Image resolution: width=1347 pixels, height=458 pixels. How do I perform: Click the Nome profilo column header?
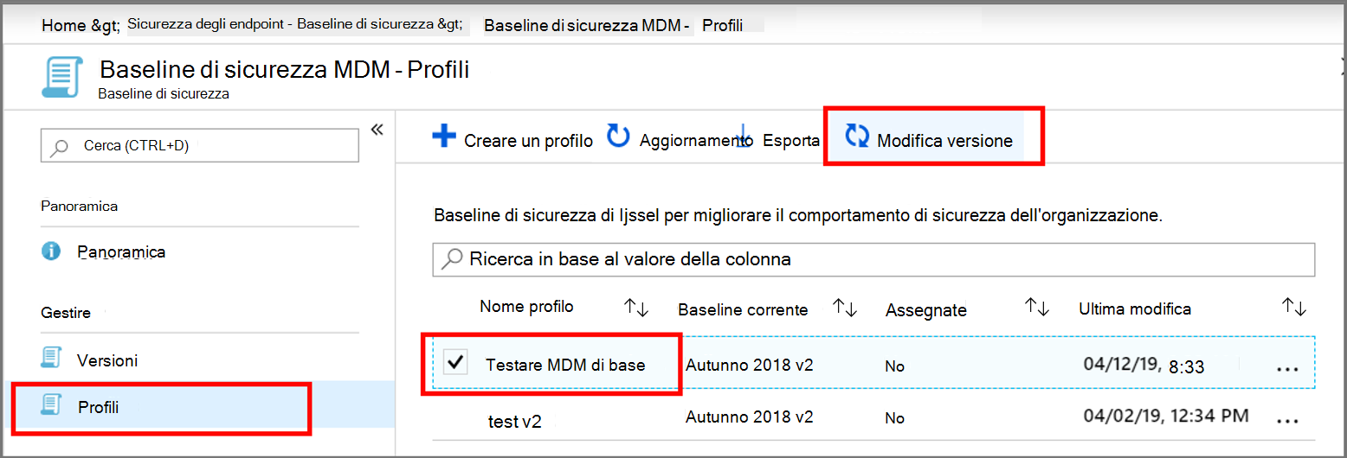coord(526,307)
